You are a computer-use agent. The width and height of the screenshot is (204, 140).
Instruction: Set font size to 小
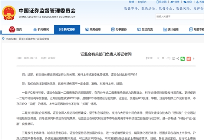point(168,58)
